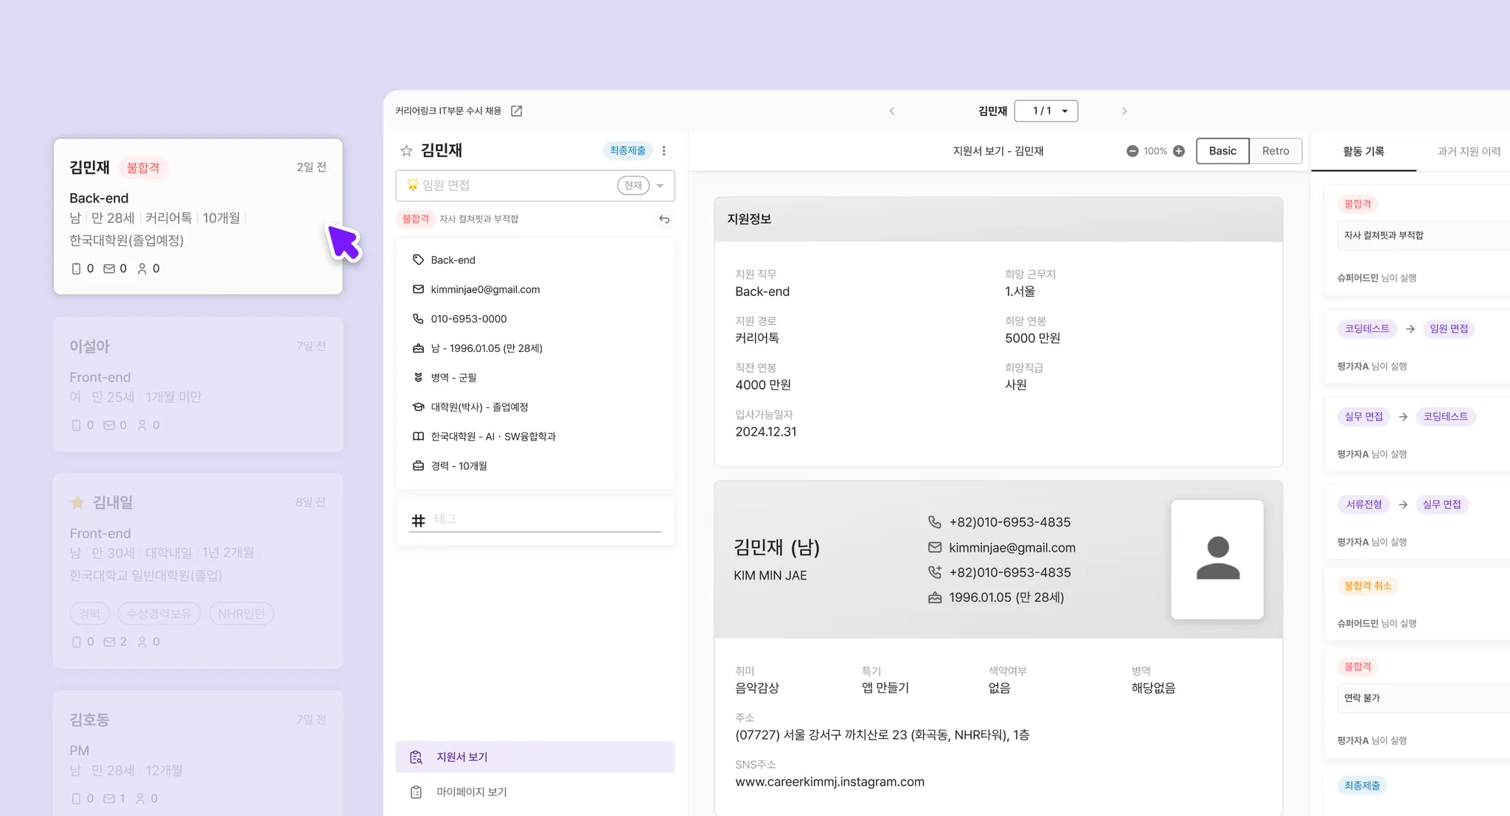Zoom out with the minus icon
Viewport: 1510px width, 816px height.
click(x=1132, y=151)
